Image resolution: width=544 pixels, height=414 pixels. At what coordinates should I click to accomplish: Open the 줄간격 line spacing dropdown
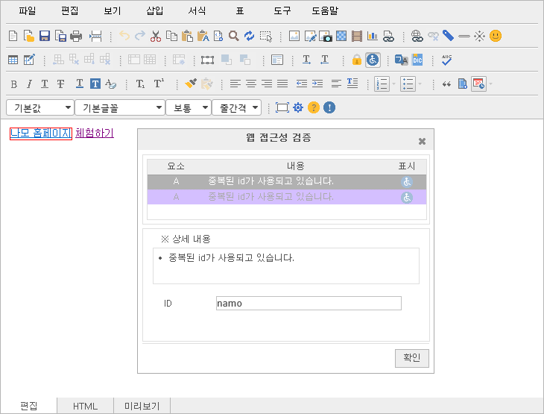pyautogui.click(x=237, y=107)
